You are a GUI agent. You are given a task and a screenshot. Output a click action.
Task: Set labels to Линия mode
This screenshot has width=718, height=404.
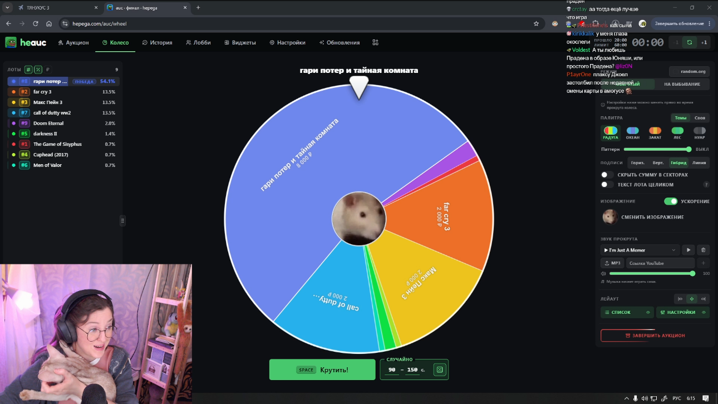pos(699,163)
